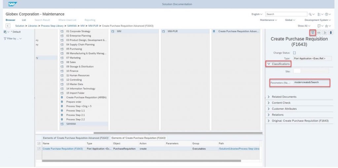Click the back arrow beside the breadcrumb
This screenshot has height=168, width=338.
click(8, 26)
